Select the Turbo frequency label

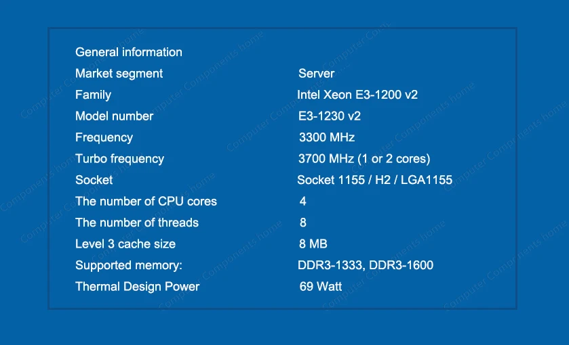point(119,158)
